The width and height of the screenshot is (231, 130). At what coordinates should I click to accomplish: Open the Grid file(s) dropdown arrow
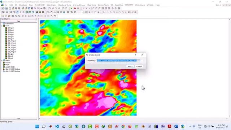[x=138, y=61]
